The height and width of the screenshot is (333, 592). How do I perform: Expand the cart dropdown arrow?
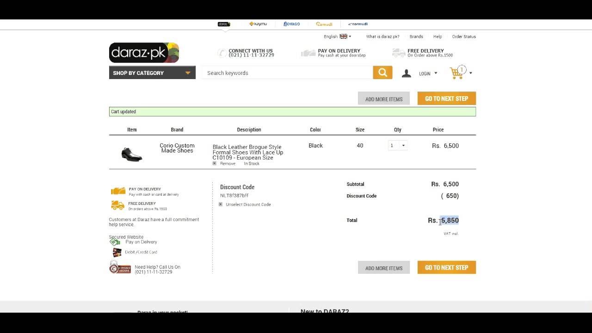pyautogui.click(x=471, y=73)
